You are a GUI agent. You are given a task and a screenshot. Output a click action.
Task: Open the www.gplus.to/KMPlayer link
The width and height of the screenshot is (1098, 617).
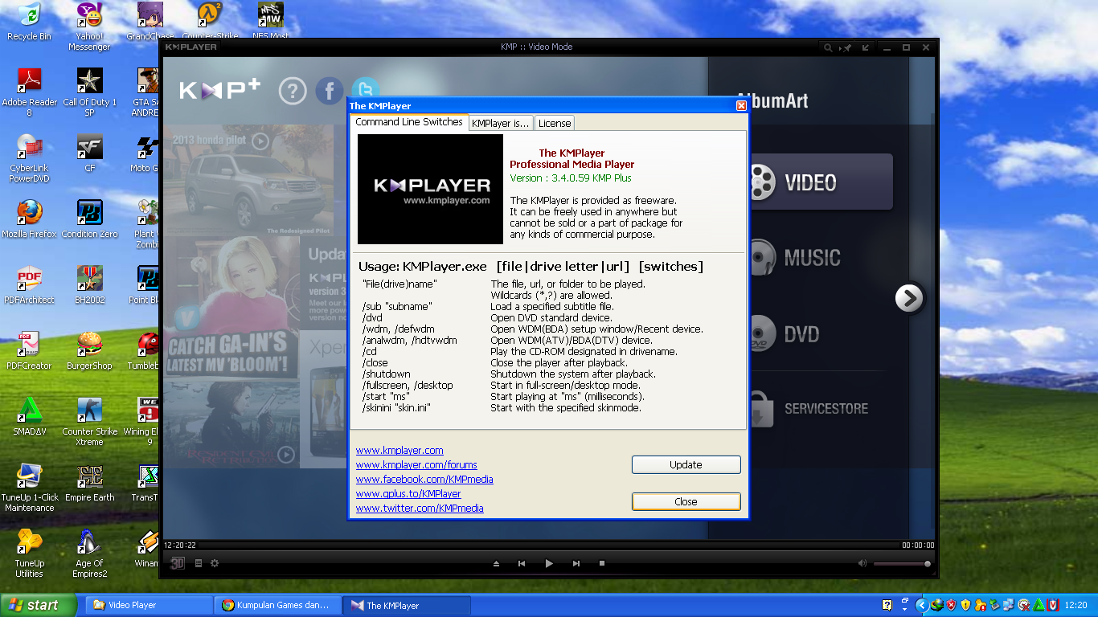(408, 494)
